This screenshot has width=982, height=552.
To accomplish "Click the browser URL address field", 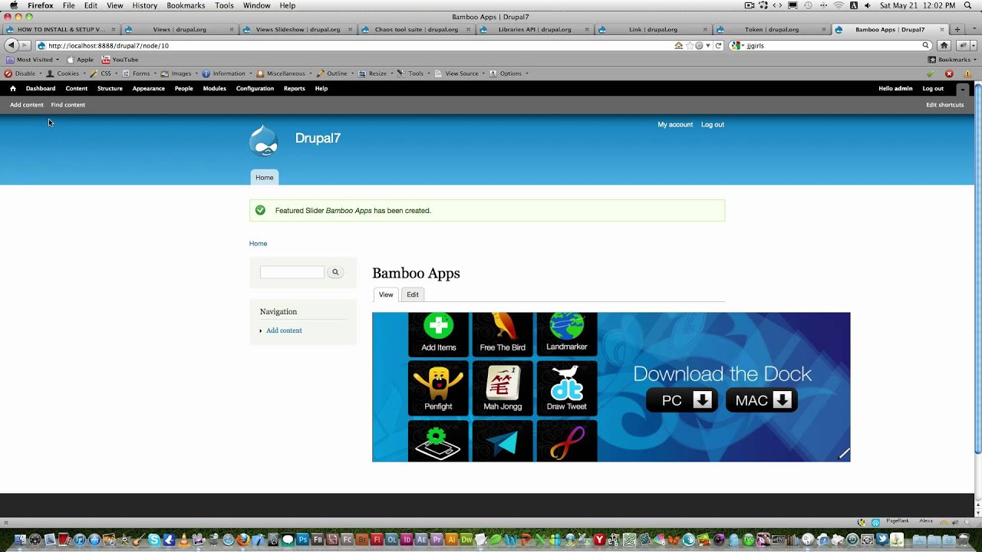I will point(358,45).
